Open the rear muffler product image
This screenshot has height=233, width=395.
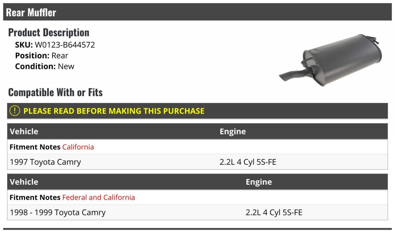coord(330,60)
